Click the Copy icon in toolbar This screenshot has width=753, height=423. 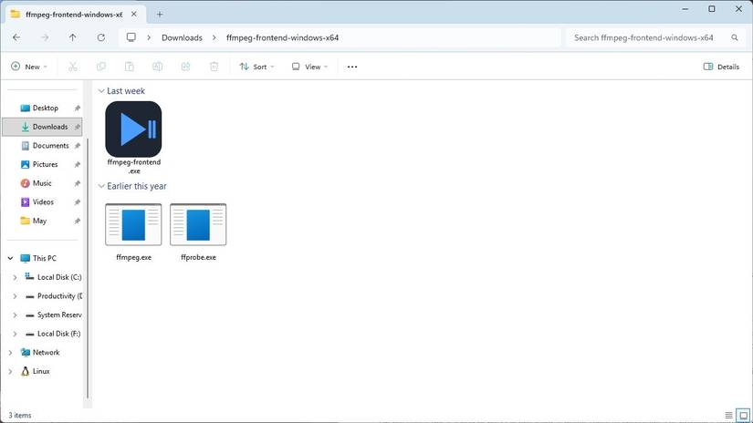[100, 67]
